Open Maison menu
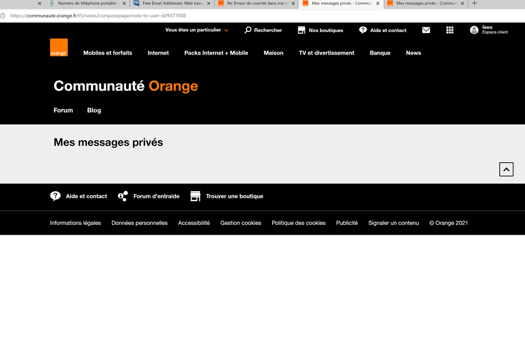The height and width of the screenshot is (356, 525). pyautogui.click(x=274, y=53)
